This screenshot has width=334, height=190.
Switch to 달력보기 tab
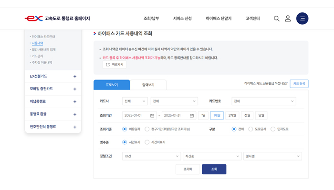click(148, 85)
